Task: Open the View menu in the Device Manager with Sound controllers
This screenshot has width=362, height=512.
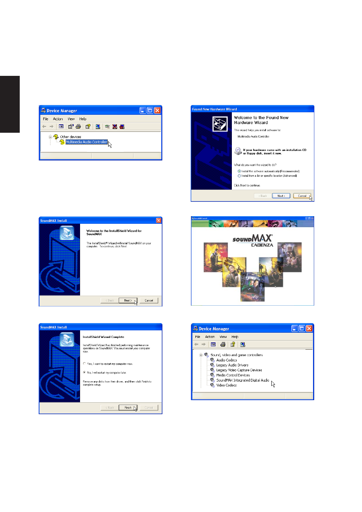Action: [223, 337]
